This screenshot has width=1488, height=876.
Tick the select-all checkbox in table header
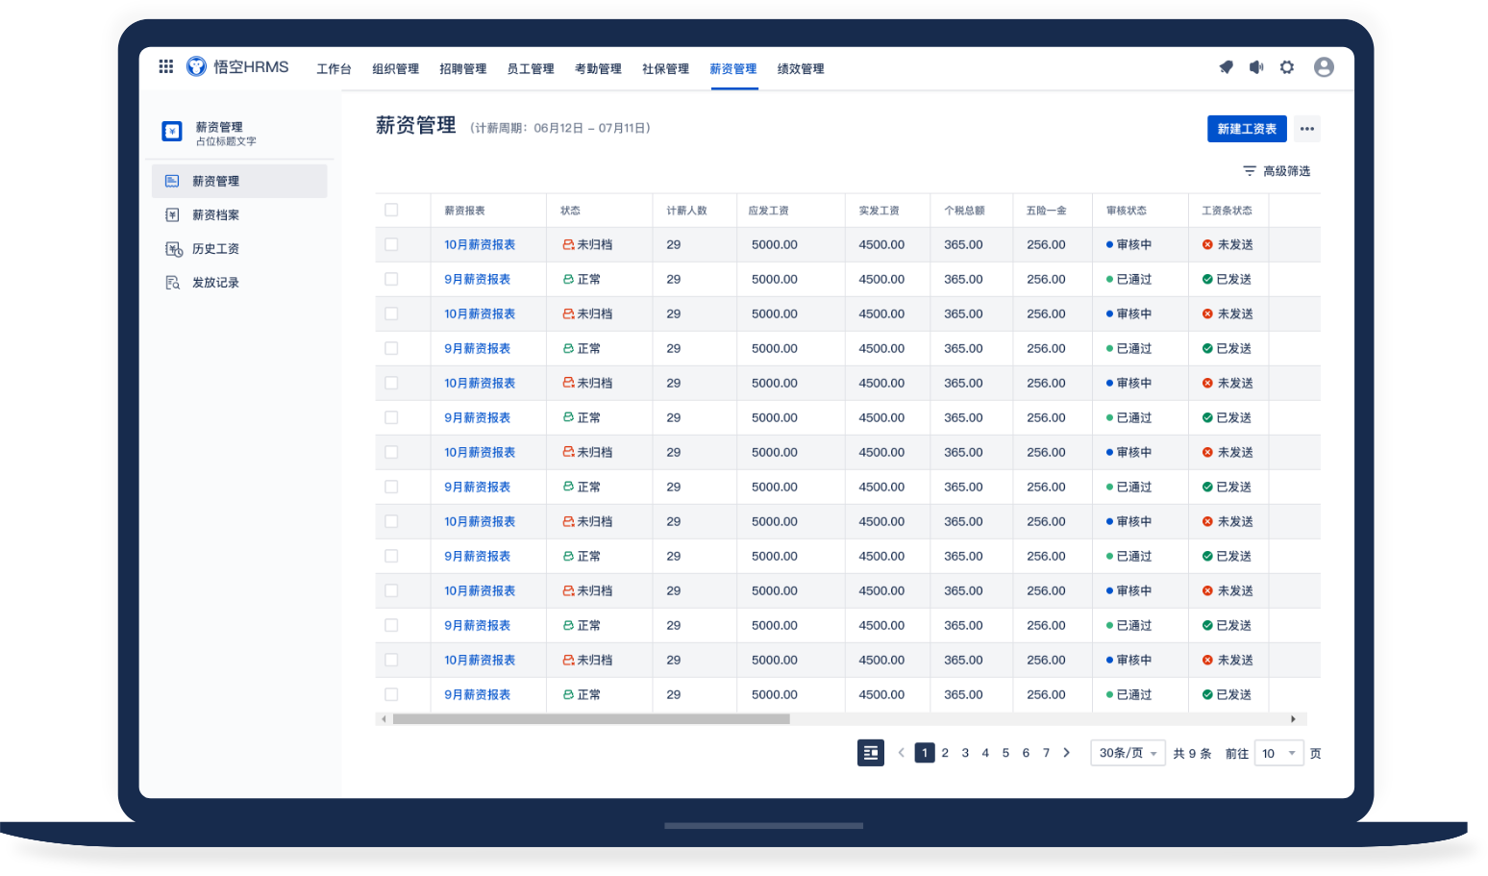coord(391,210)
